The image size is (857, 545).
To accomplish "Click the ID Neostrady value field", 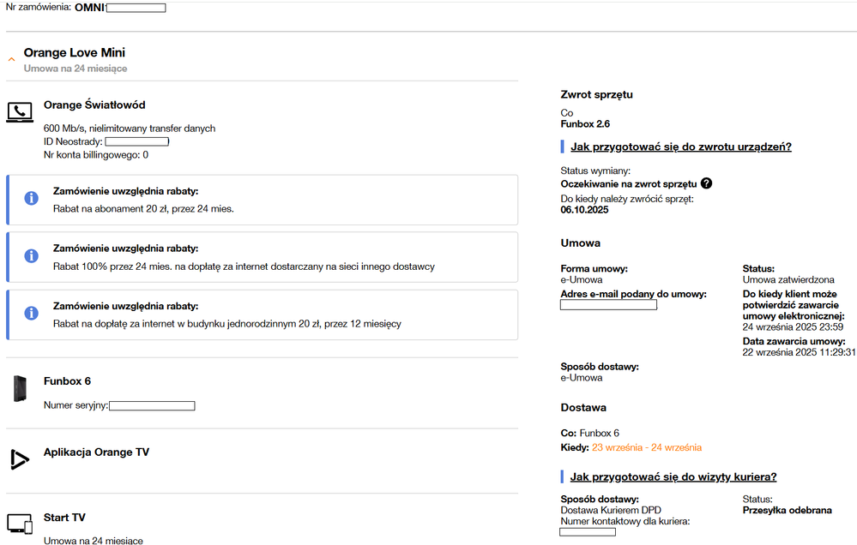I will [136, 141].
